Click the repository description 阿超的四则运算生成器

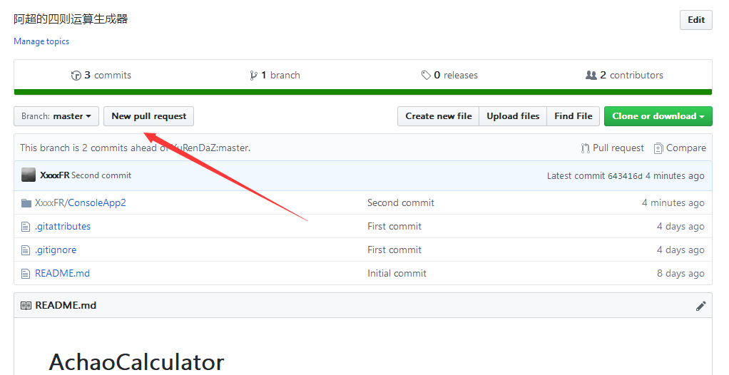71,19
